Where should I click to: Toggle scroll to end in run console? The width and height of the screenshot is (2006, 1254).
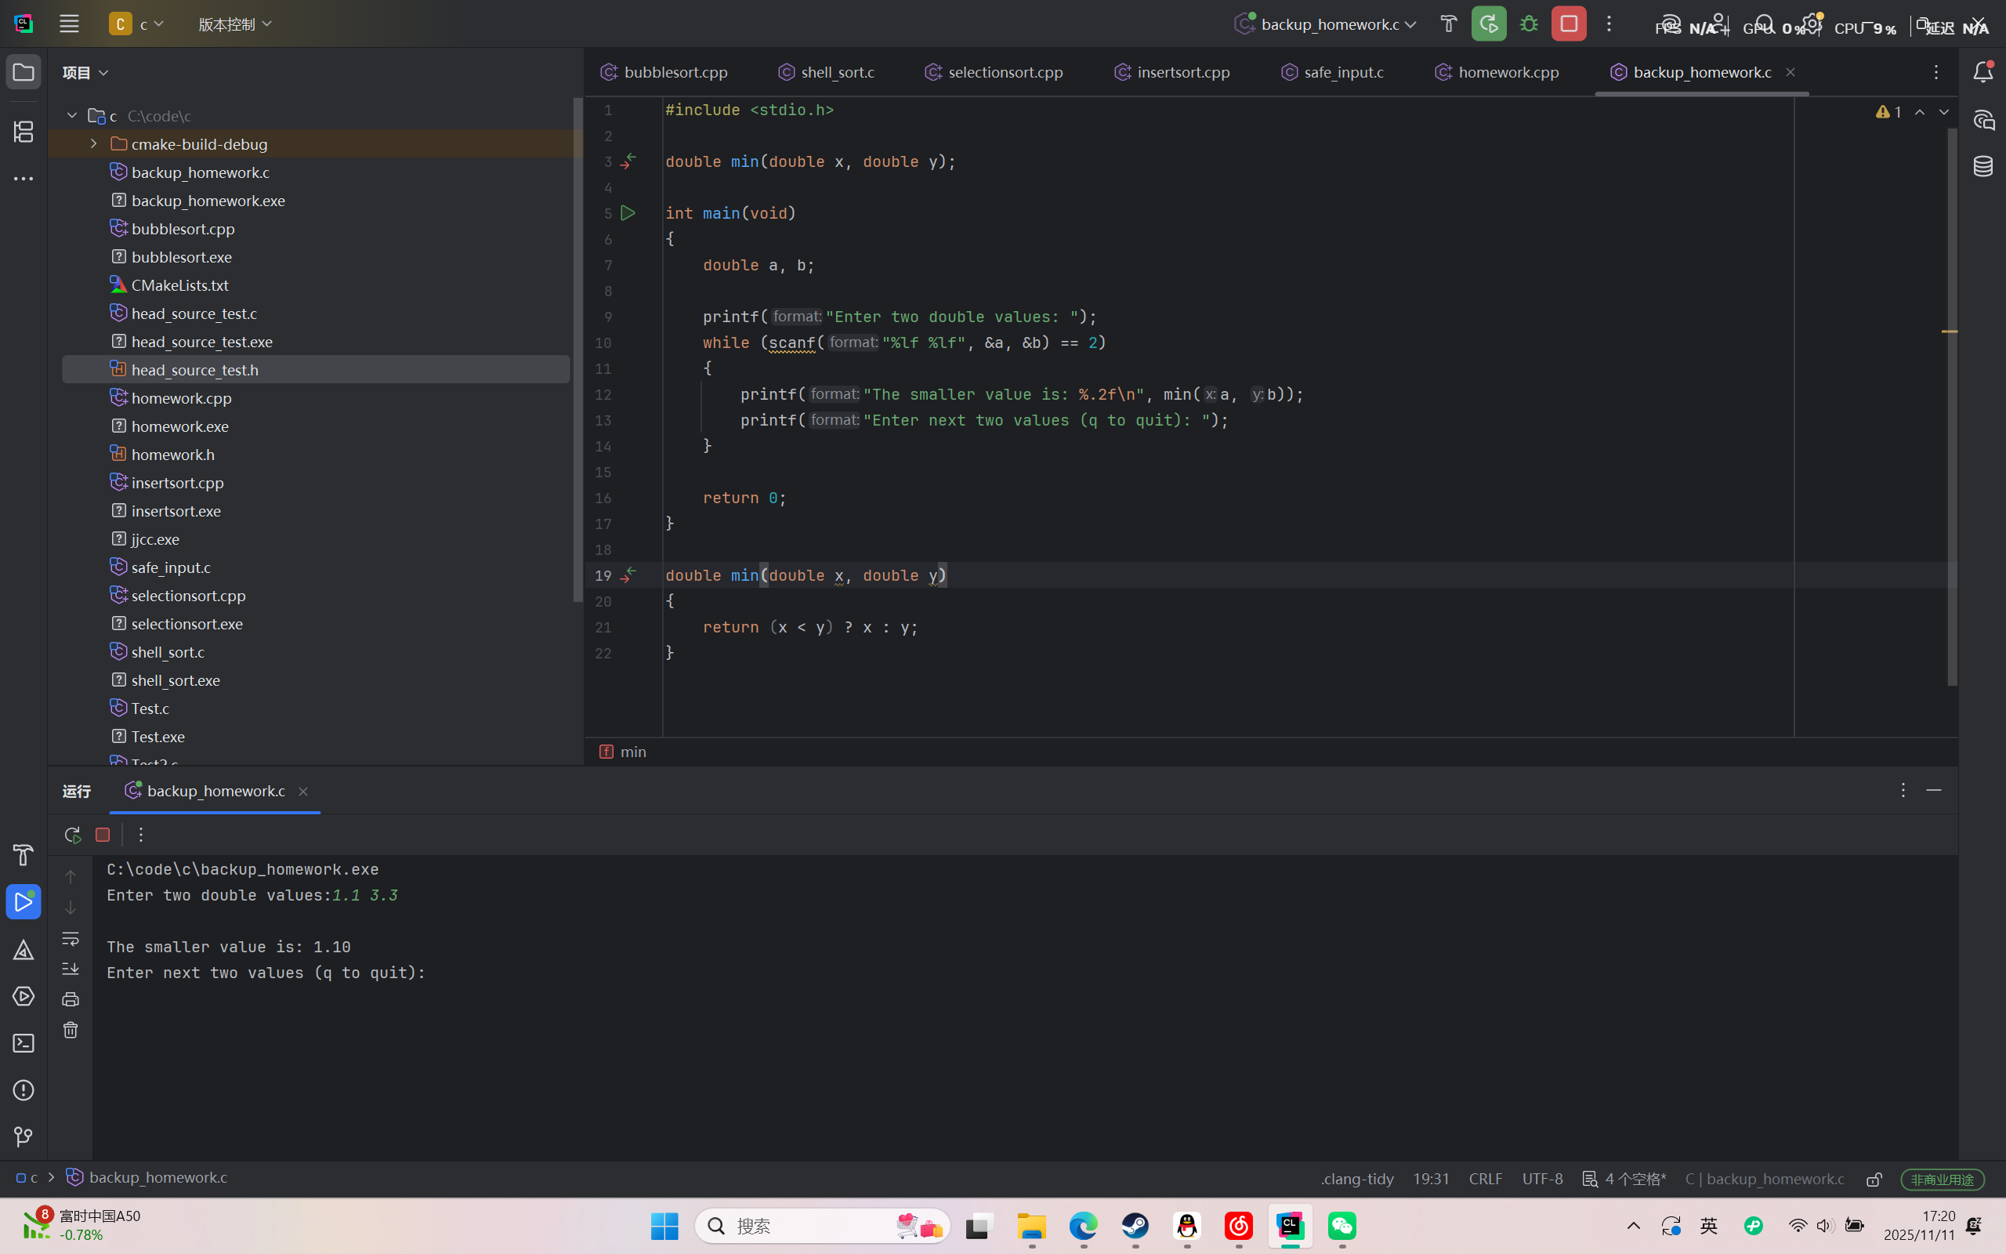(x=71, y=969)
